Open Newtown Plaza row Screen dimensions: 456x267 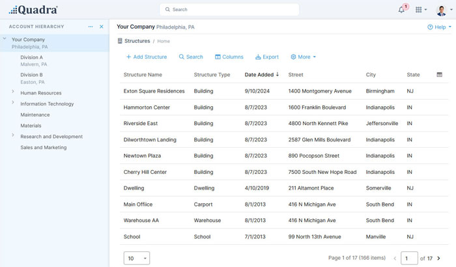pyautogui.click(x=284, y=156)
